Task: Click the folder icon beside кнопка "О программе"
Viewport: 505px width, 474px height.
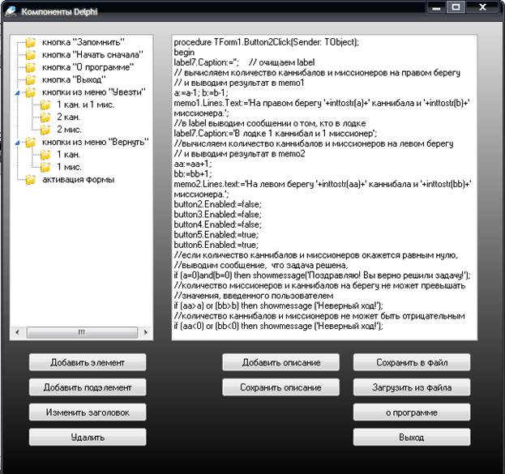Action: 32,67
